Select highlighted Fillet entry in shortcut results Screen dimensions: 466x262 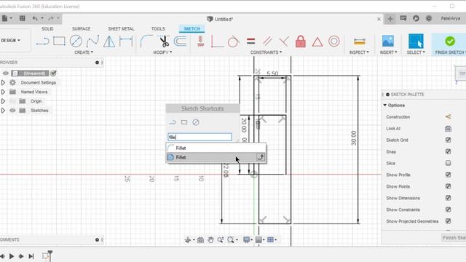[x=216, y=157]
